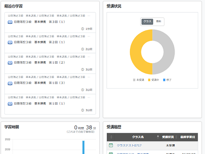Click the 受講履歴 panel heading
The height and width of the screenshot is (154, 205).
[x=114, y=127]
